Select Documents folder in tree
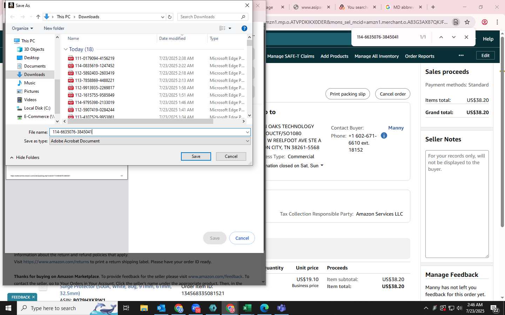 (35, 66)
